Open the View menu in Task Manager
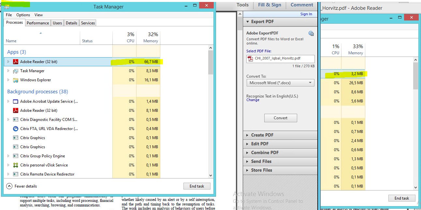The image size is (421, 210). tap(38, 15)
